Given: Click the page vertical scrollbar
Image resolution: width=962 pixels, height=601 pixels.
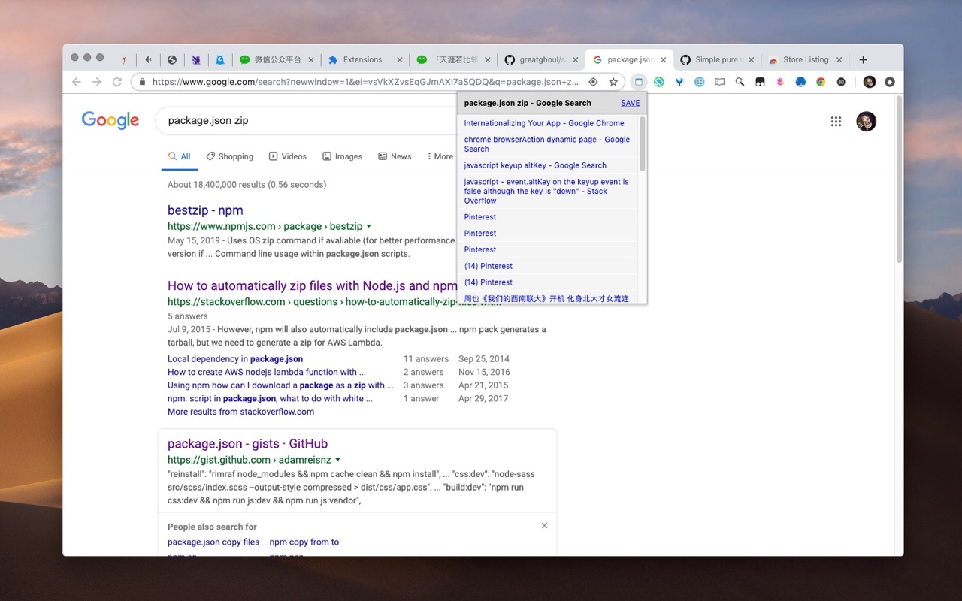Looking at the screenshot, I should [x=899, y=180].
